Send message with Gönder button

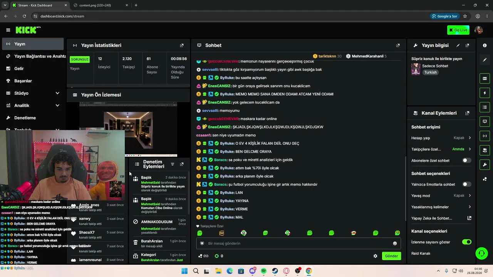coord(391,256)
